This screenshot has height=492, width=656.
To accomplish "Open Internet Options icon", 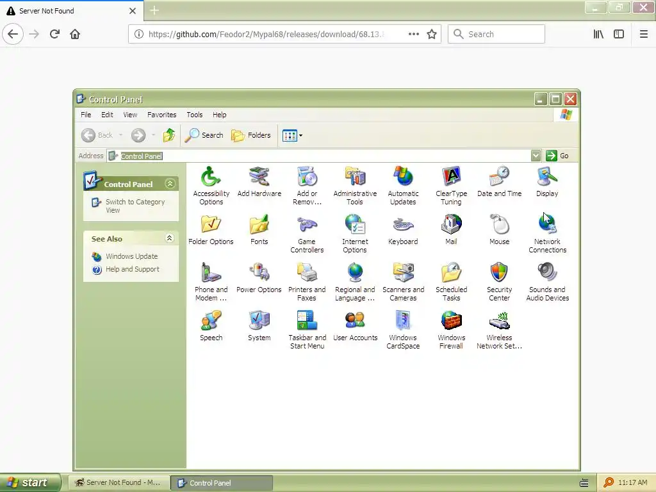I will [x=355, y=234].
